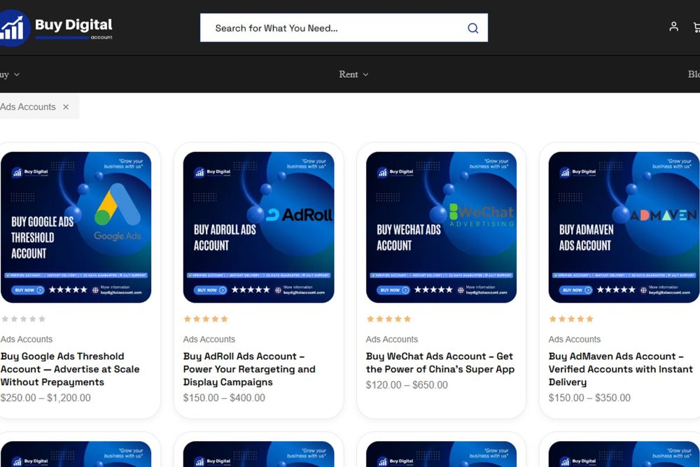Remove the Ads Accounts filter tag

[66, 107]
